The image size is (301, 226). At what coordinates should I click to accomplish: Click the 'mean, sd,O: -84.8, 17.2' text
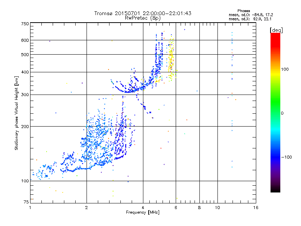[x=251, y=15]
